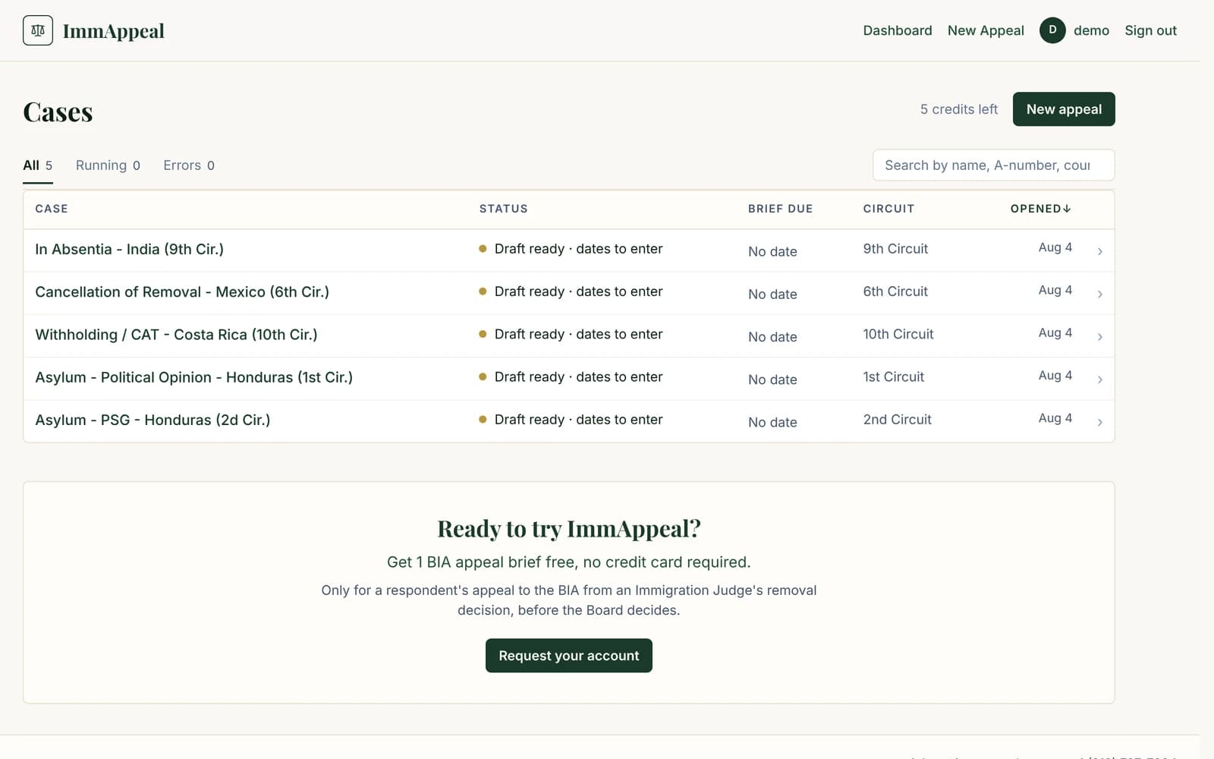Click the dark New appeal button
The image size is (1214, 759).
[x=1064, y=109]
